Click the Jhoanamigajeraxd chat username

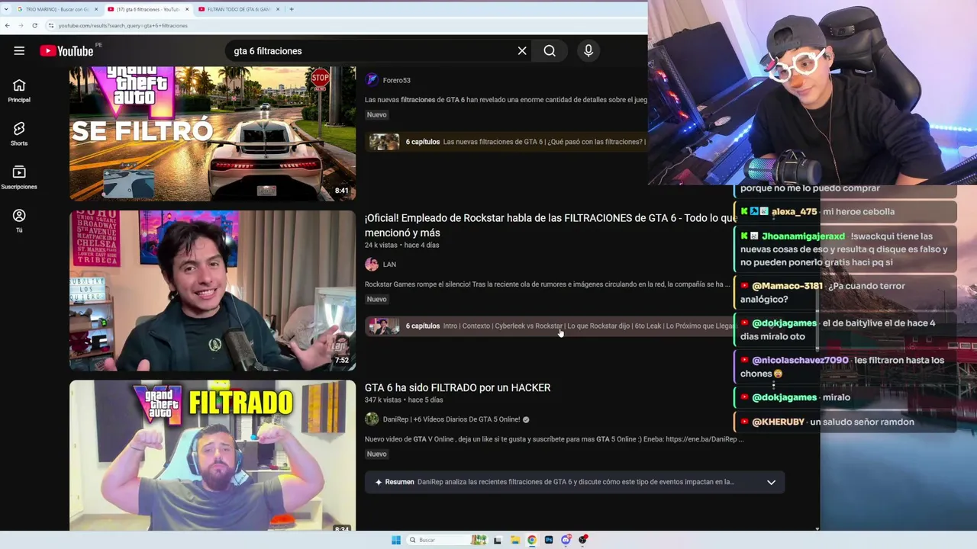pyautogui.click(x=803, y=236)
